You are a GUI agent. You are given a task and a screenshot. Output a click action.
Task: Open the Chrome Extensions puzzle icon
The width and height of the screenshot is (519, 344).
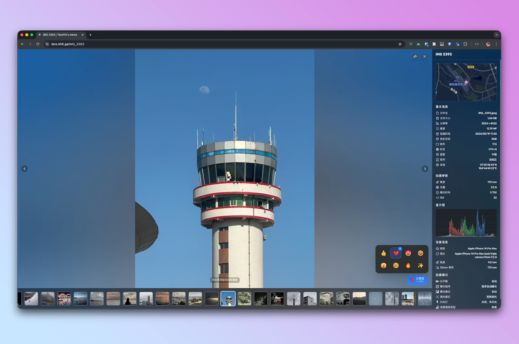point(465,44)
